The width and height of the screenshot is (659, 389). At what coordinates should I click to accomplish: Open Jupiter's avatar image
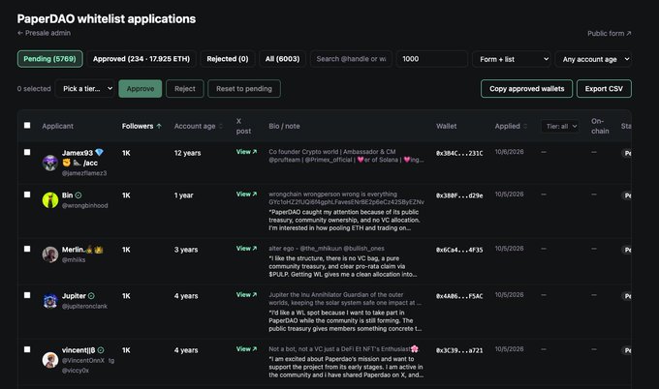click(x=50, y=301)
